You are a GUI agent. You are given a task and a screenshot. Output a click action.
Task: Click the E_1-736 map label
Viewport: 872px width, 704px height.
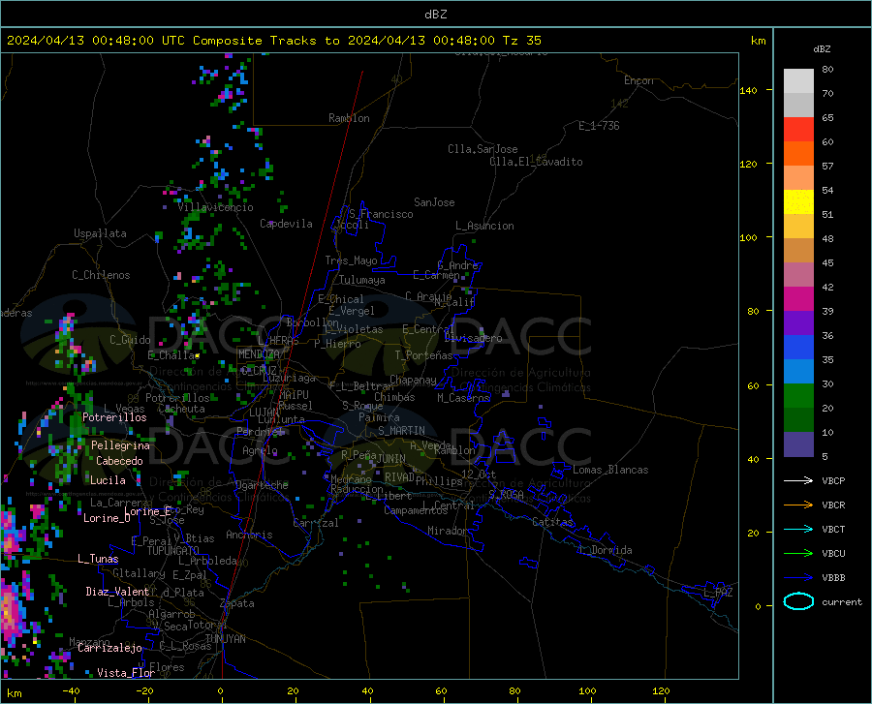599,126
